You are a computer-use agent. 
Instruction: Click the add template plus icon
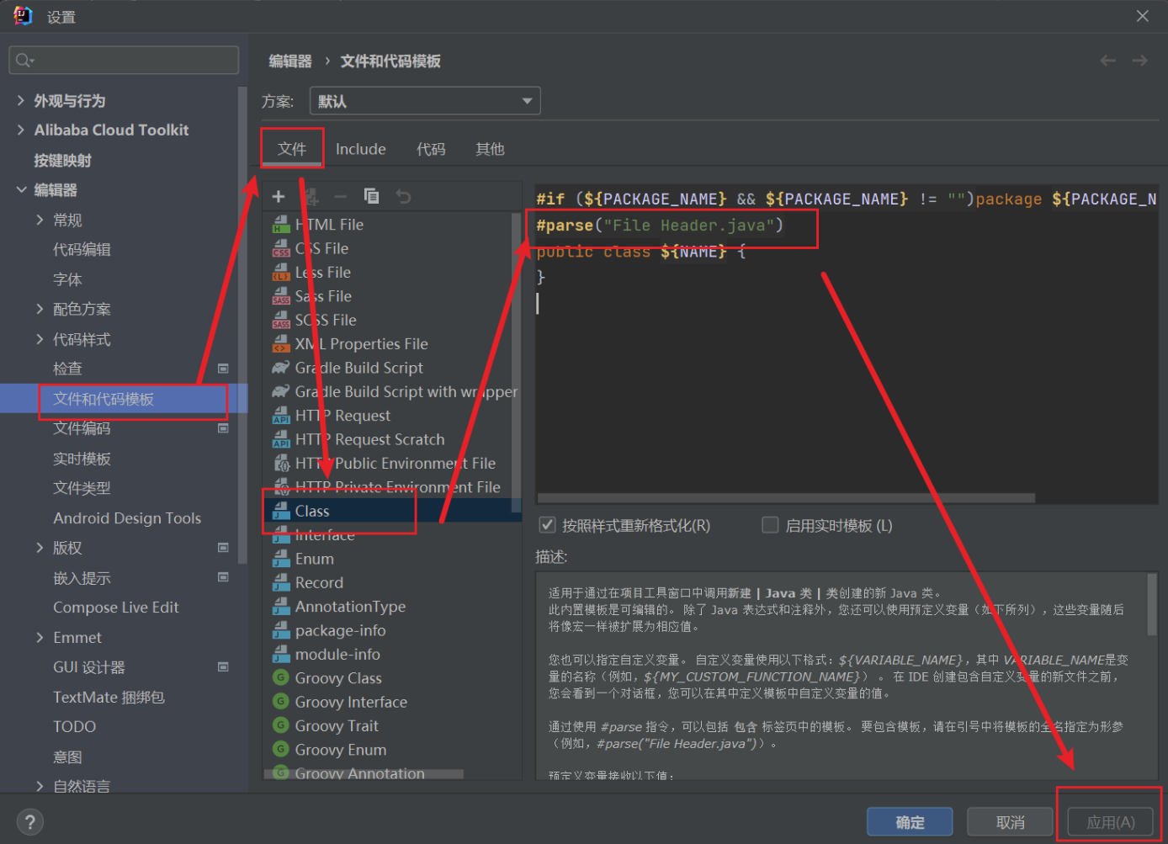[279, 196]
